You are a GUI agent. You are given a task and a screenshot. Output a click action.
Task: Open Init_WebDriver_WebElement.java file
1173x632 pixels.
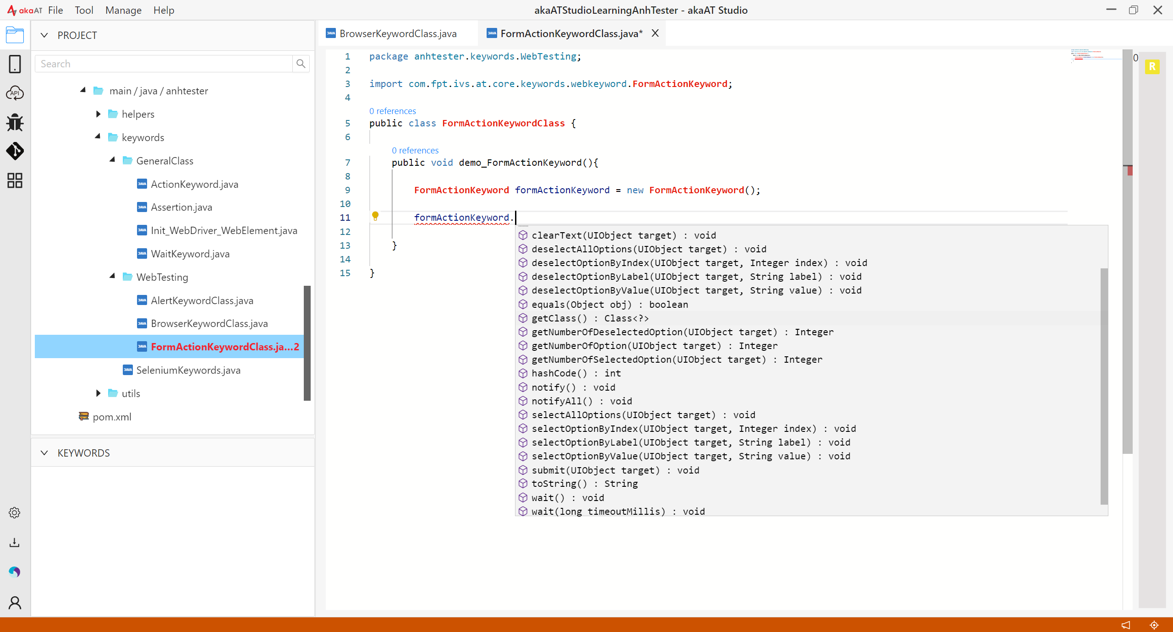224,230
